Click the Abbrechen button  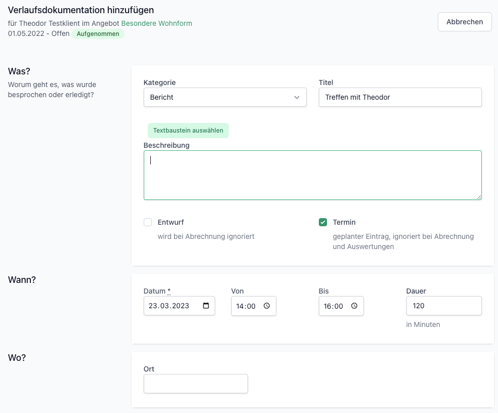pyautogui.click(x=465, y=22)
